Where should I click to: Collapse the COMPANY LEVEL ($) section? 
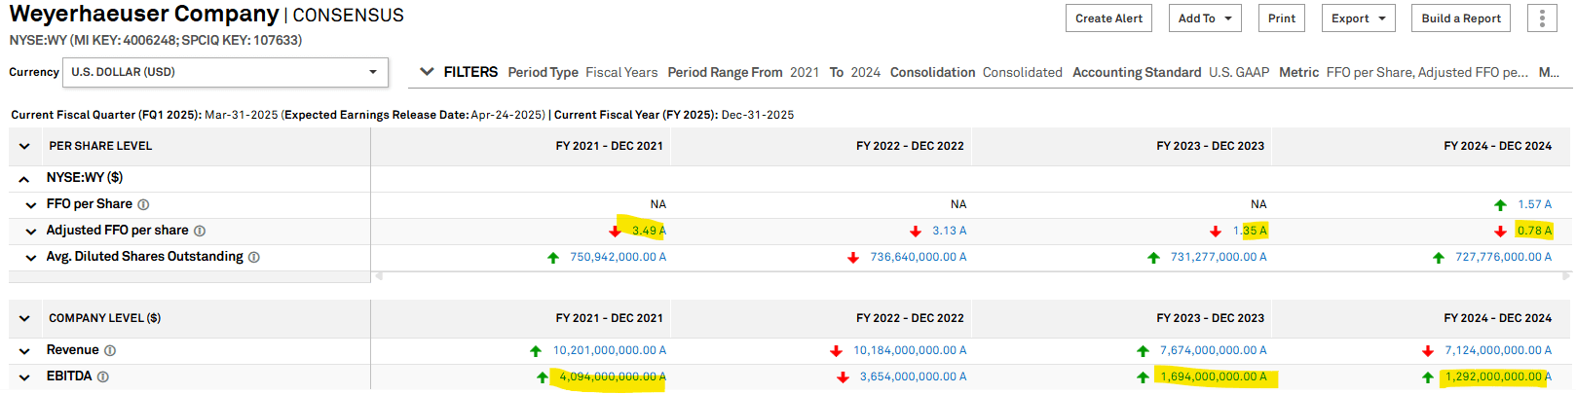(x=24, y=318)
